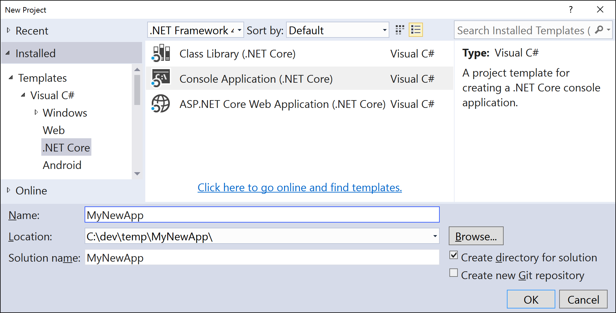Open the Sort by Default dropdown
616x313 pixels.
coord(337,30)
